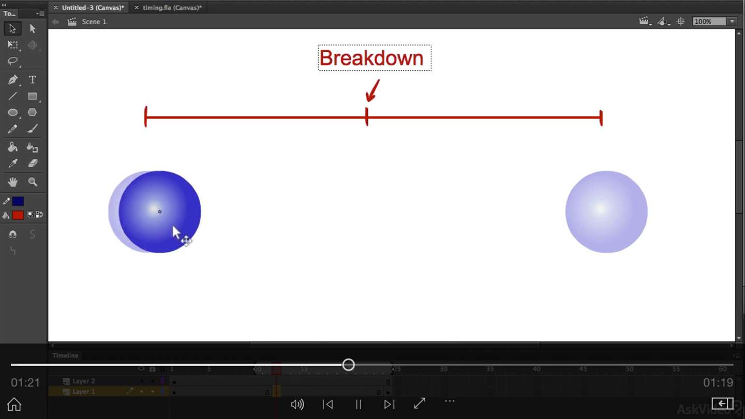Select the 3D Rotation tool
The height and width of the screenshot is (419, 745).
[33, 45]
